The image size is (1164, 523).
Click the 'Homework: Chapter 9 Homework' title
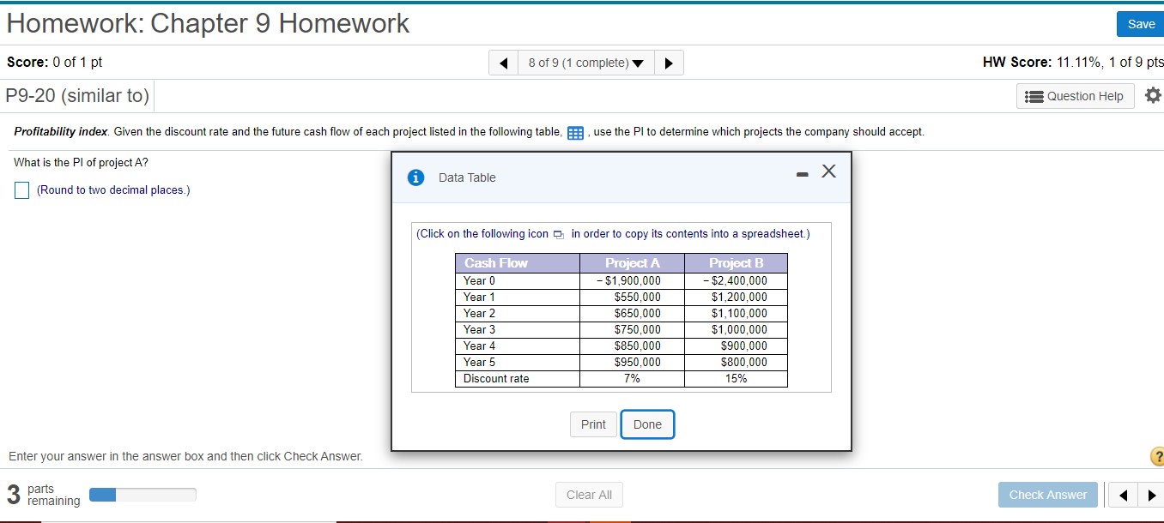(208, 23)
